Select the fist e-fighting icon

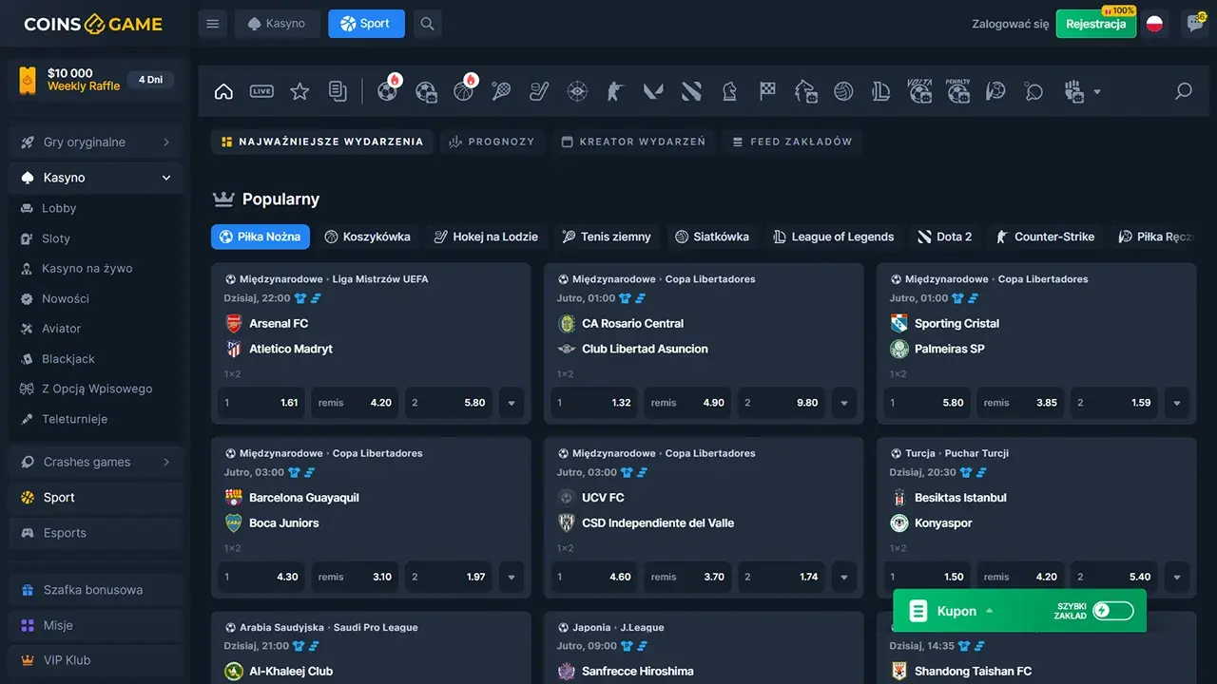[x=1073, y=91]
